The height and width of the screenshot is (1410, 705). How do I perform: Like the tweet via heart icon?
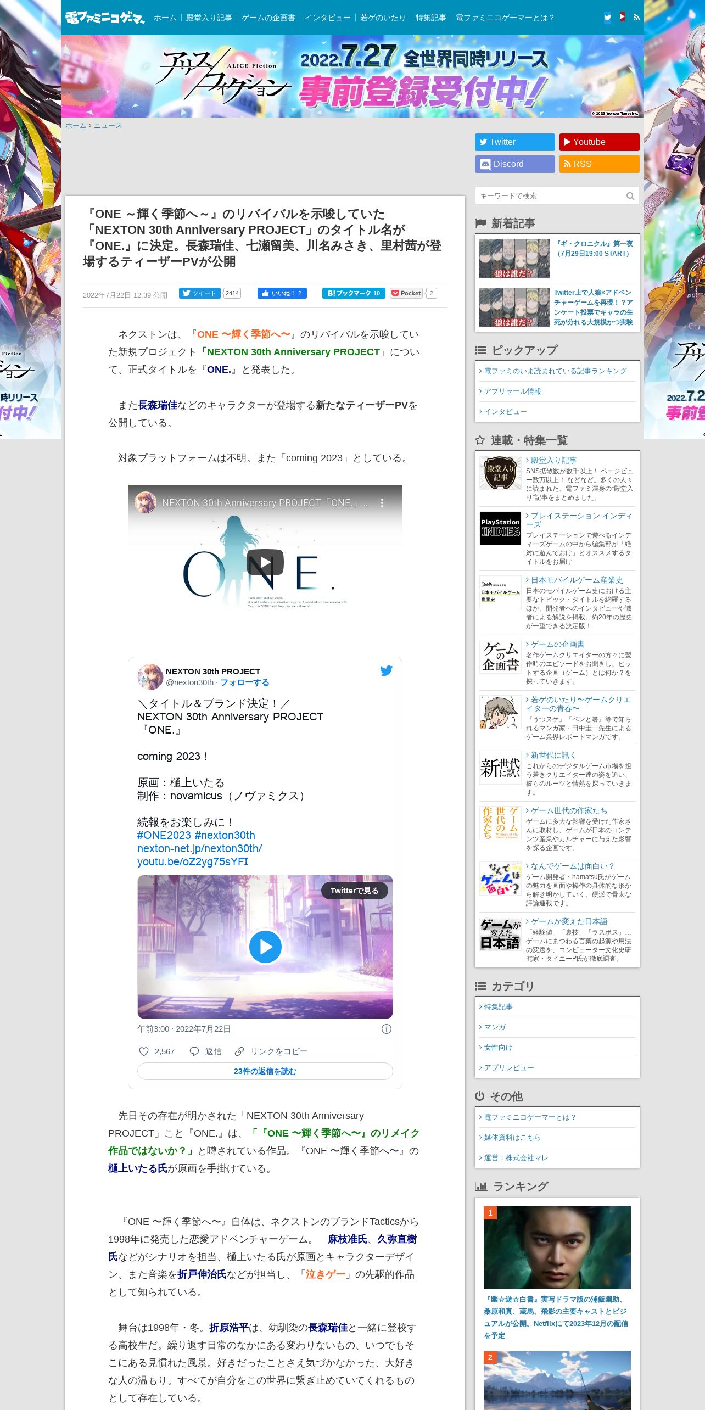click(x=144, y=1051)
